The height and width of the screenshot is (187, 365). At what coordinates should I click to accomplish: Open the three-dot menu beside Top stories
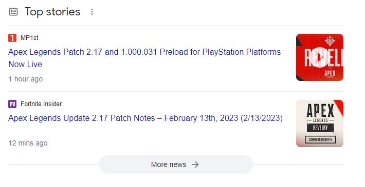[x=92, y=12]
